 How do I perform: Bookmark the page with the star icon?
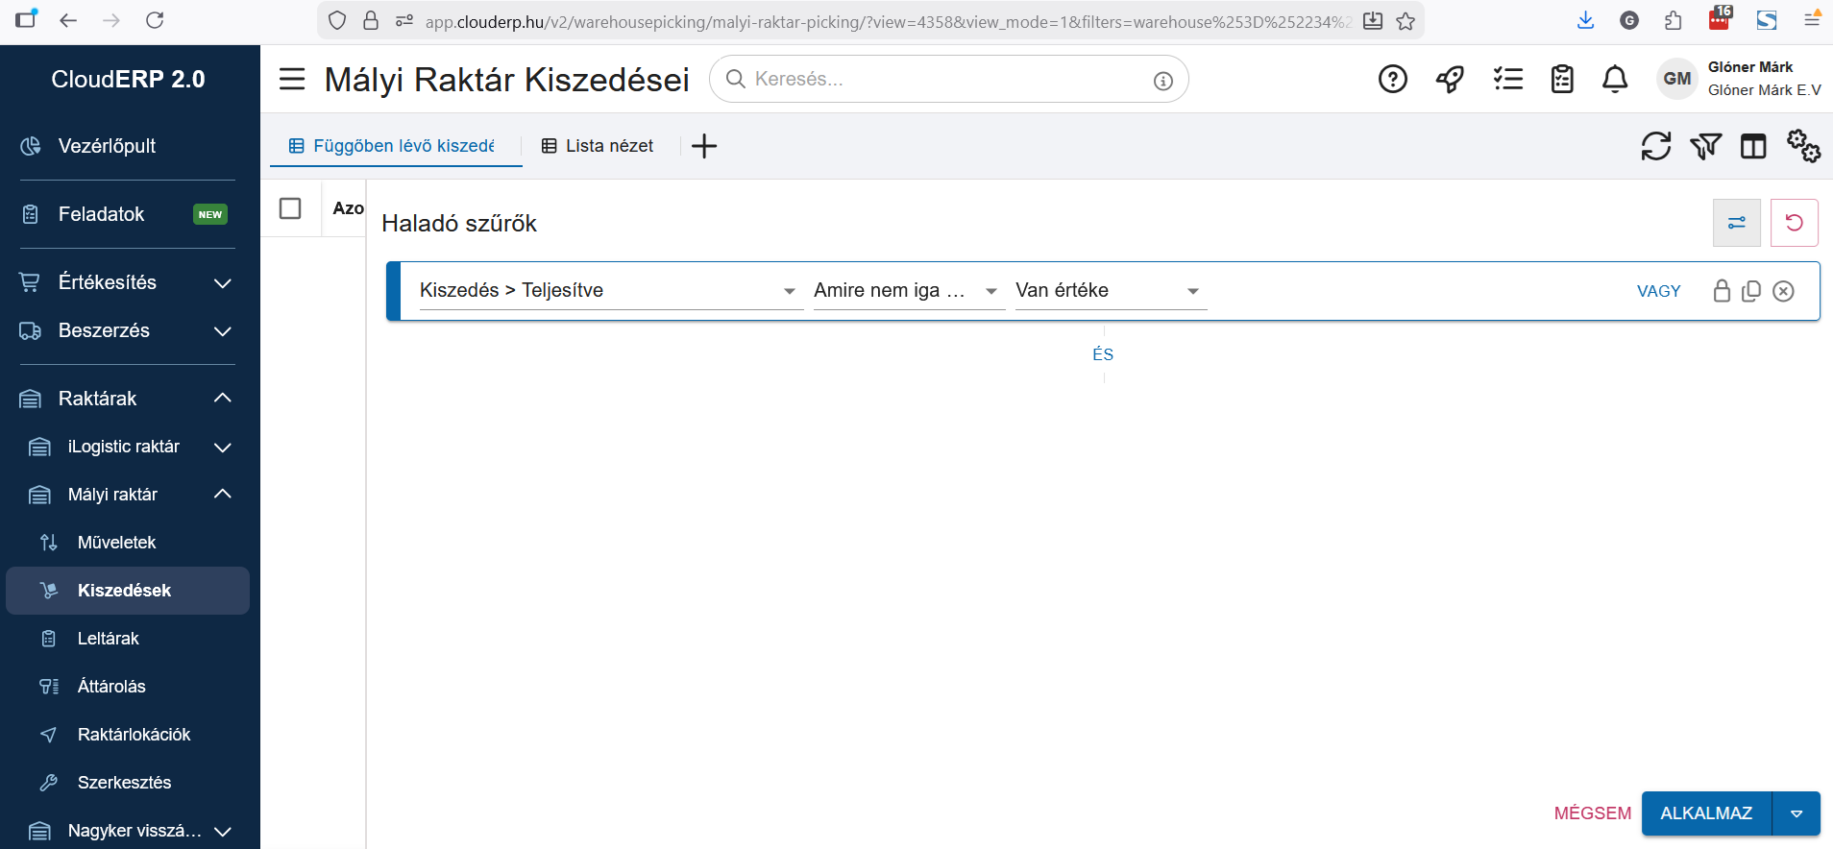click(1405, 21)
